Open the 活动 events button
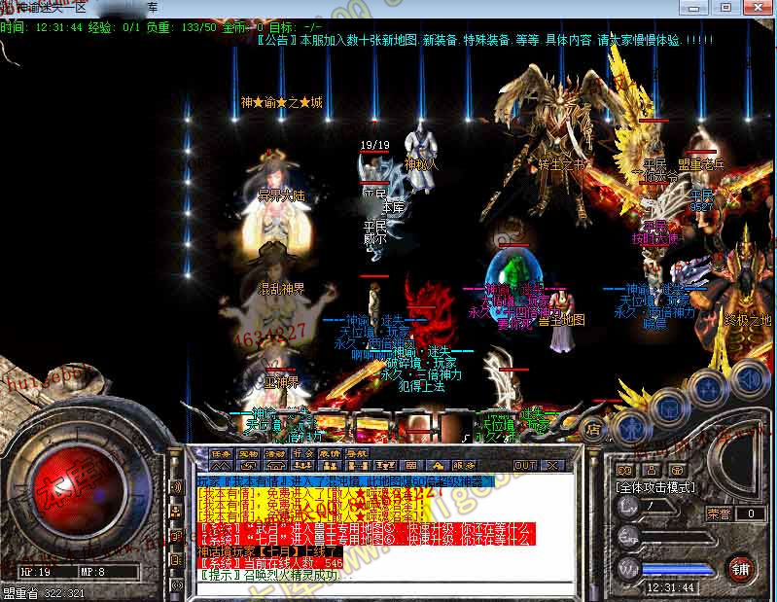 (274, 453)
